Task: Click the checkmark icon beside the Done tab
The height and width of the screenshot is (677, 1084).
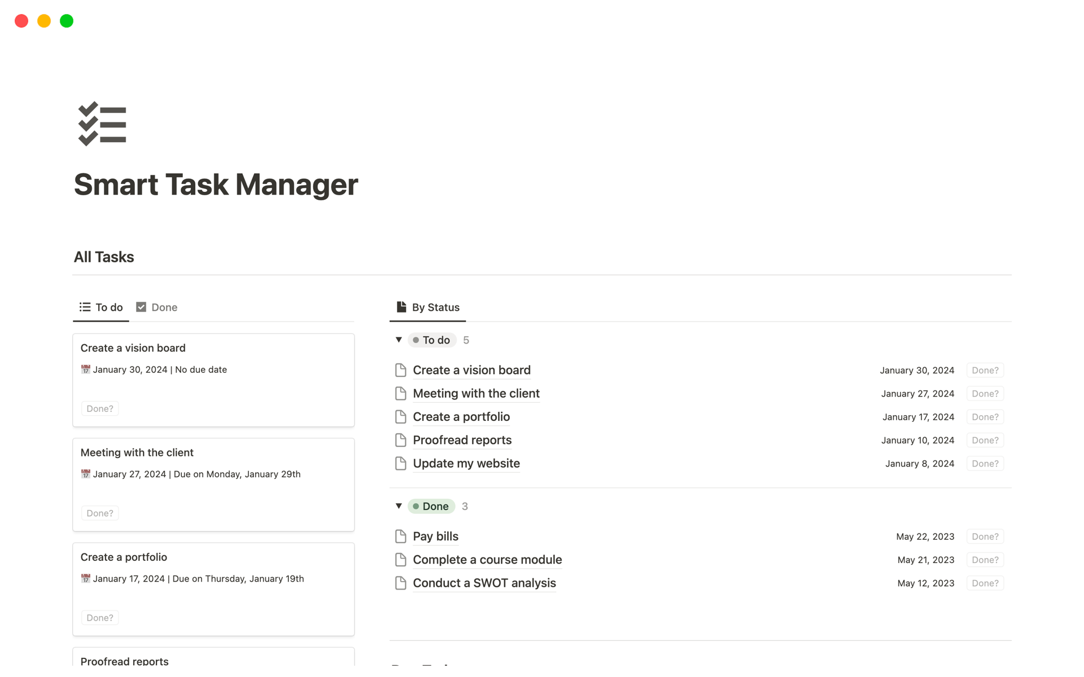Action: pos(141,307)
